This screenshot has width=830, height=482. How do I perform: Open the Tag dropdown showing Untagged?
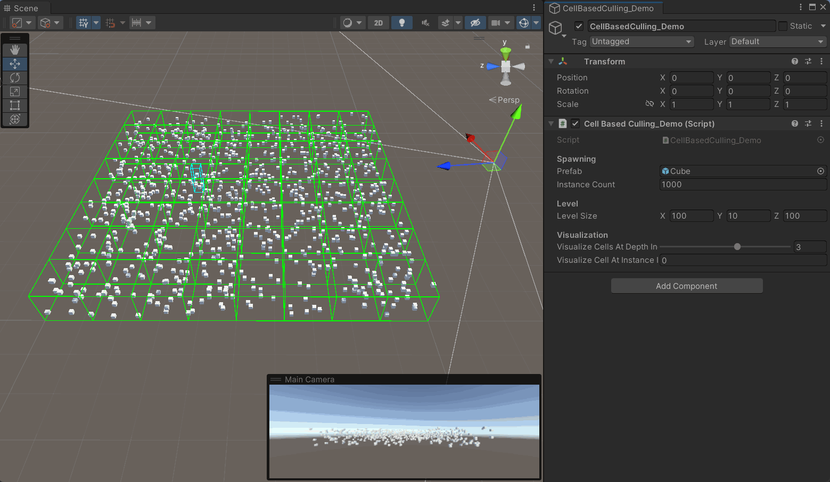coord(642,41)
